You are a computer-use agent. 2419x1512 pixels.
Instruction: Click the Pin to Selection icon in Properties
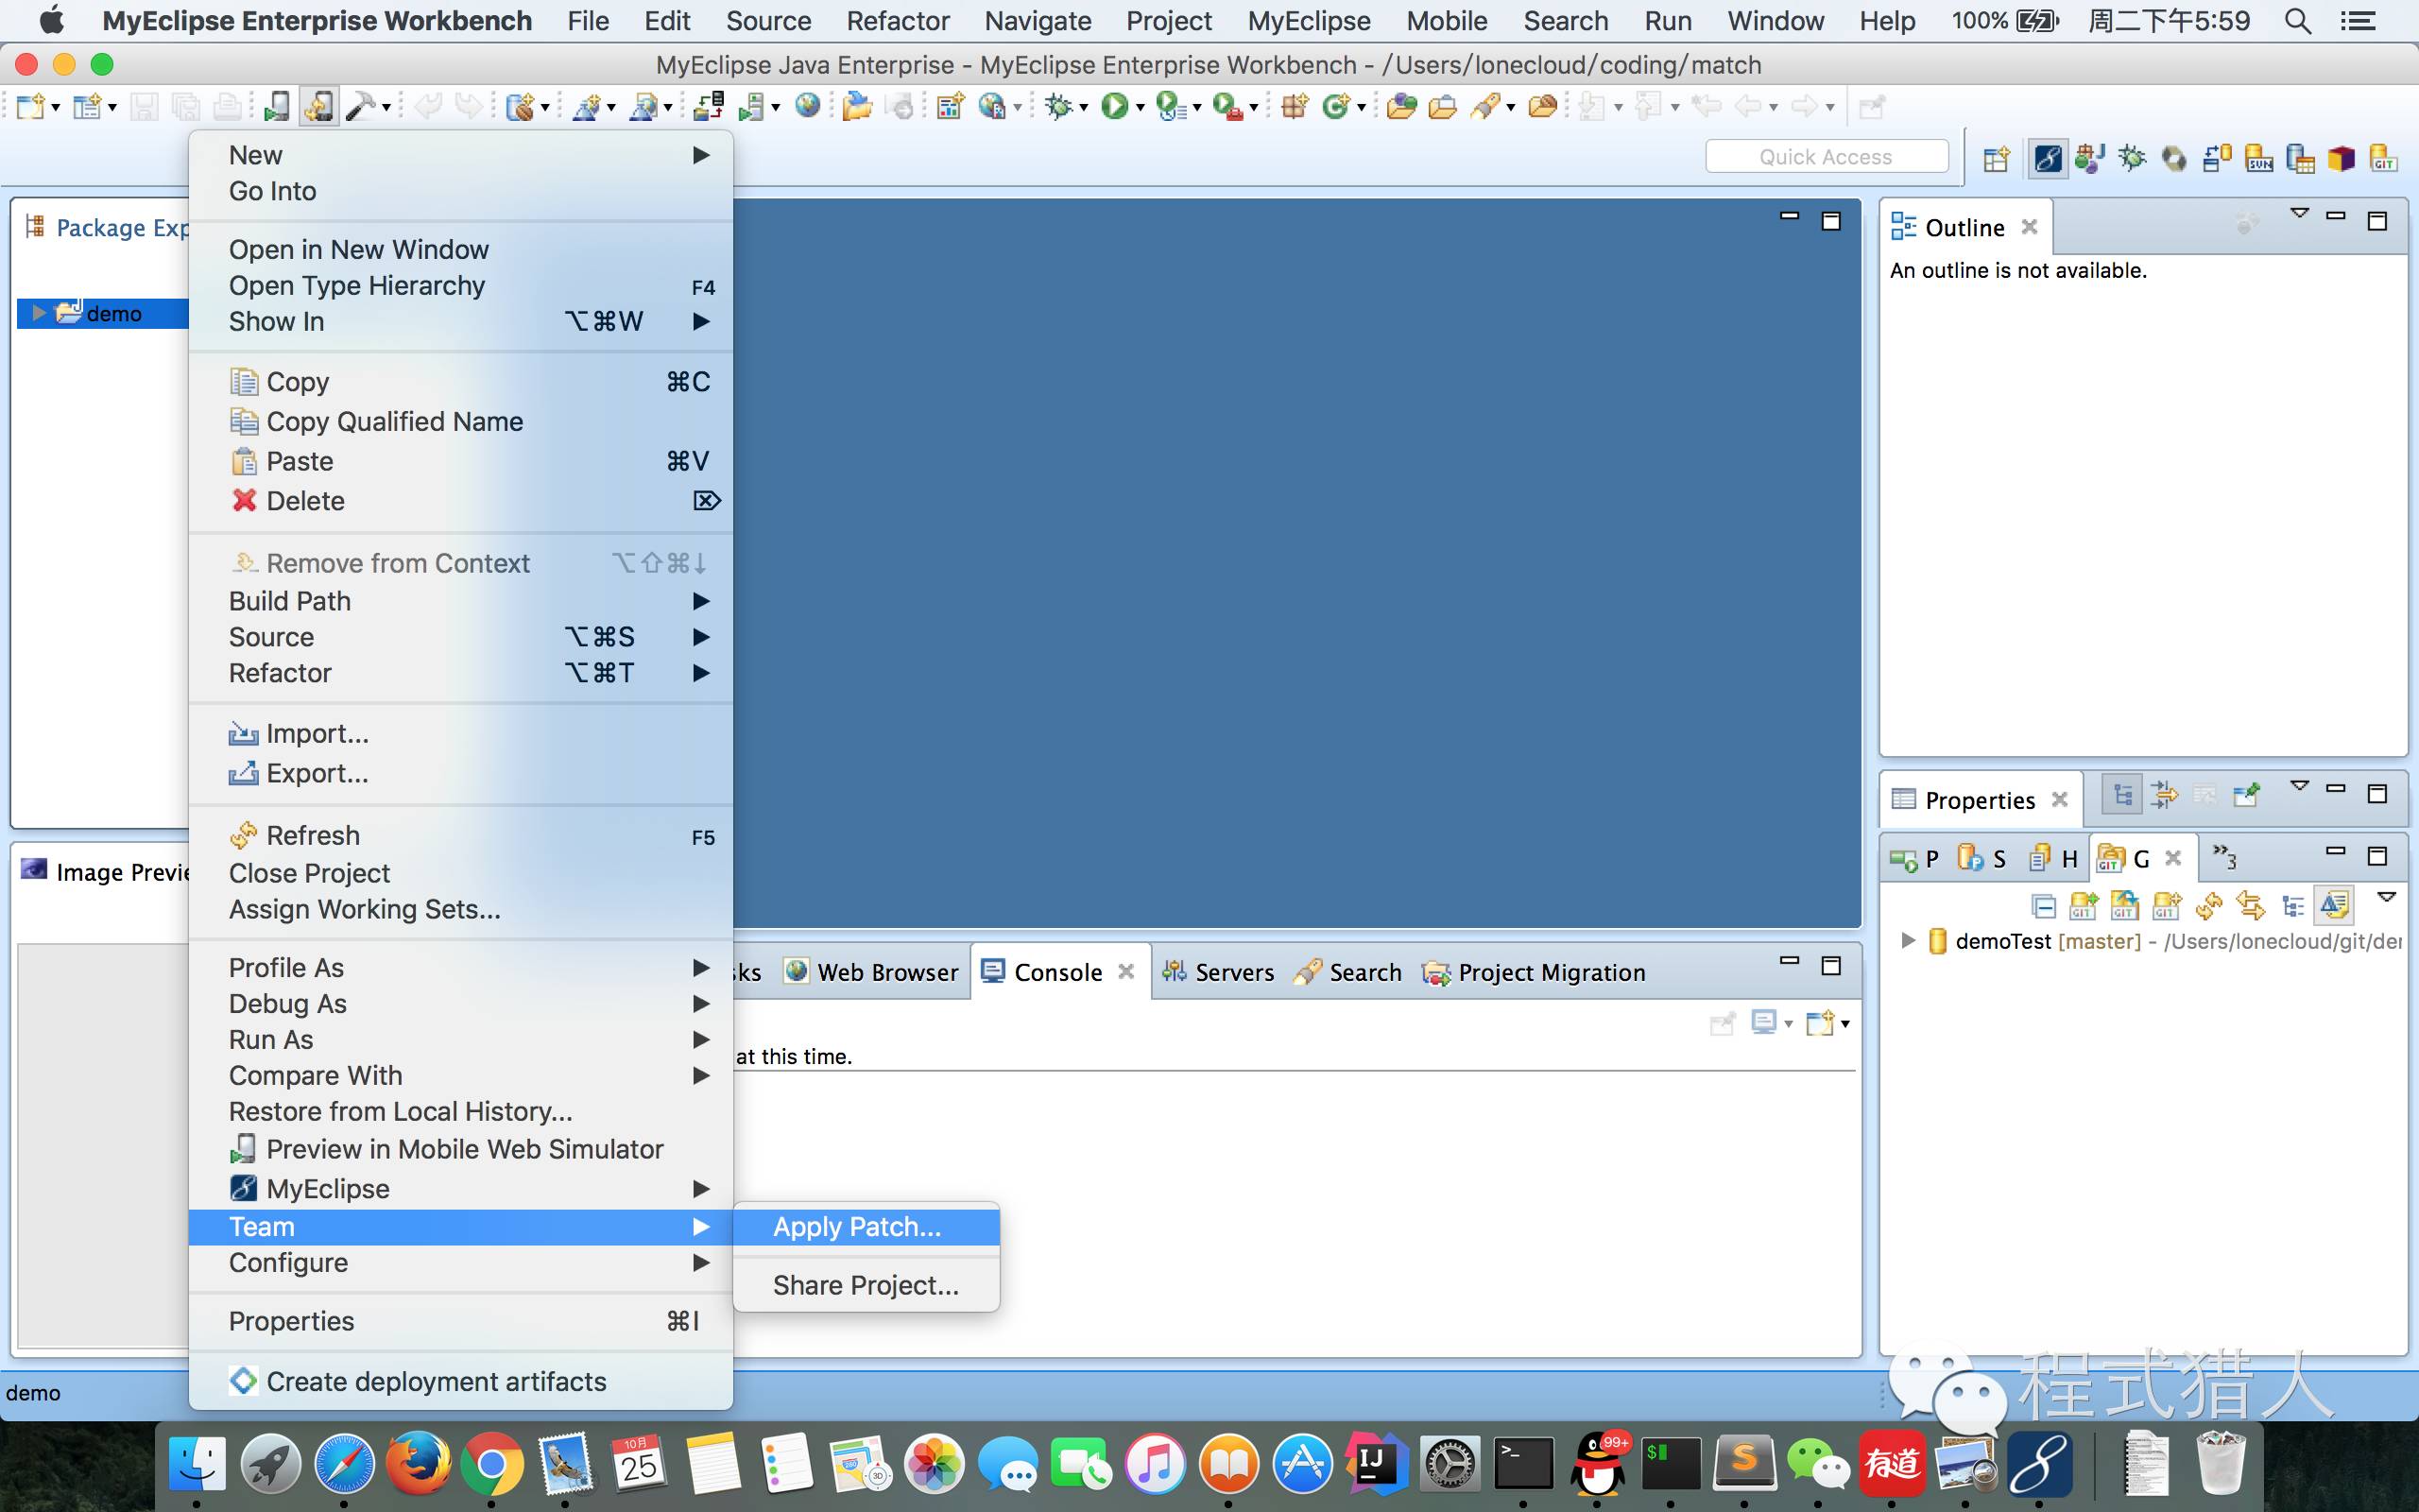pyautogui.click(x=2246, y=796)
